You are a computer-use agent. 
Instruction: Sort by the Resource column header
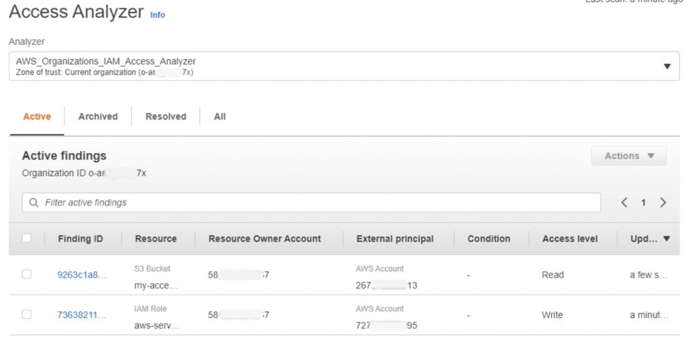tap(156, 238)
